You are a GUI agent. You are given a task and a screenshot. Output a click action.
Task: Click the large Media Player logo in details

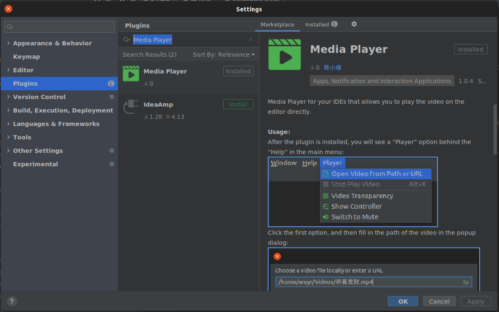[285, 54]
